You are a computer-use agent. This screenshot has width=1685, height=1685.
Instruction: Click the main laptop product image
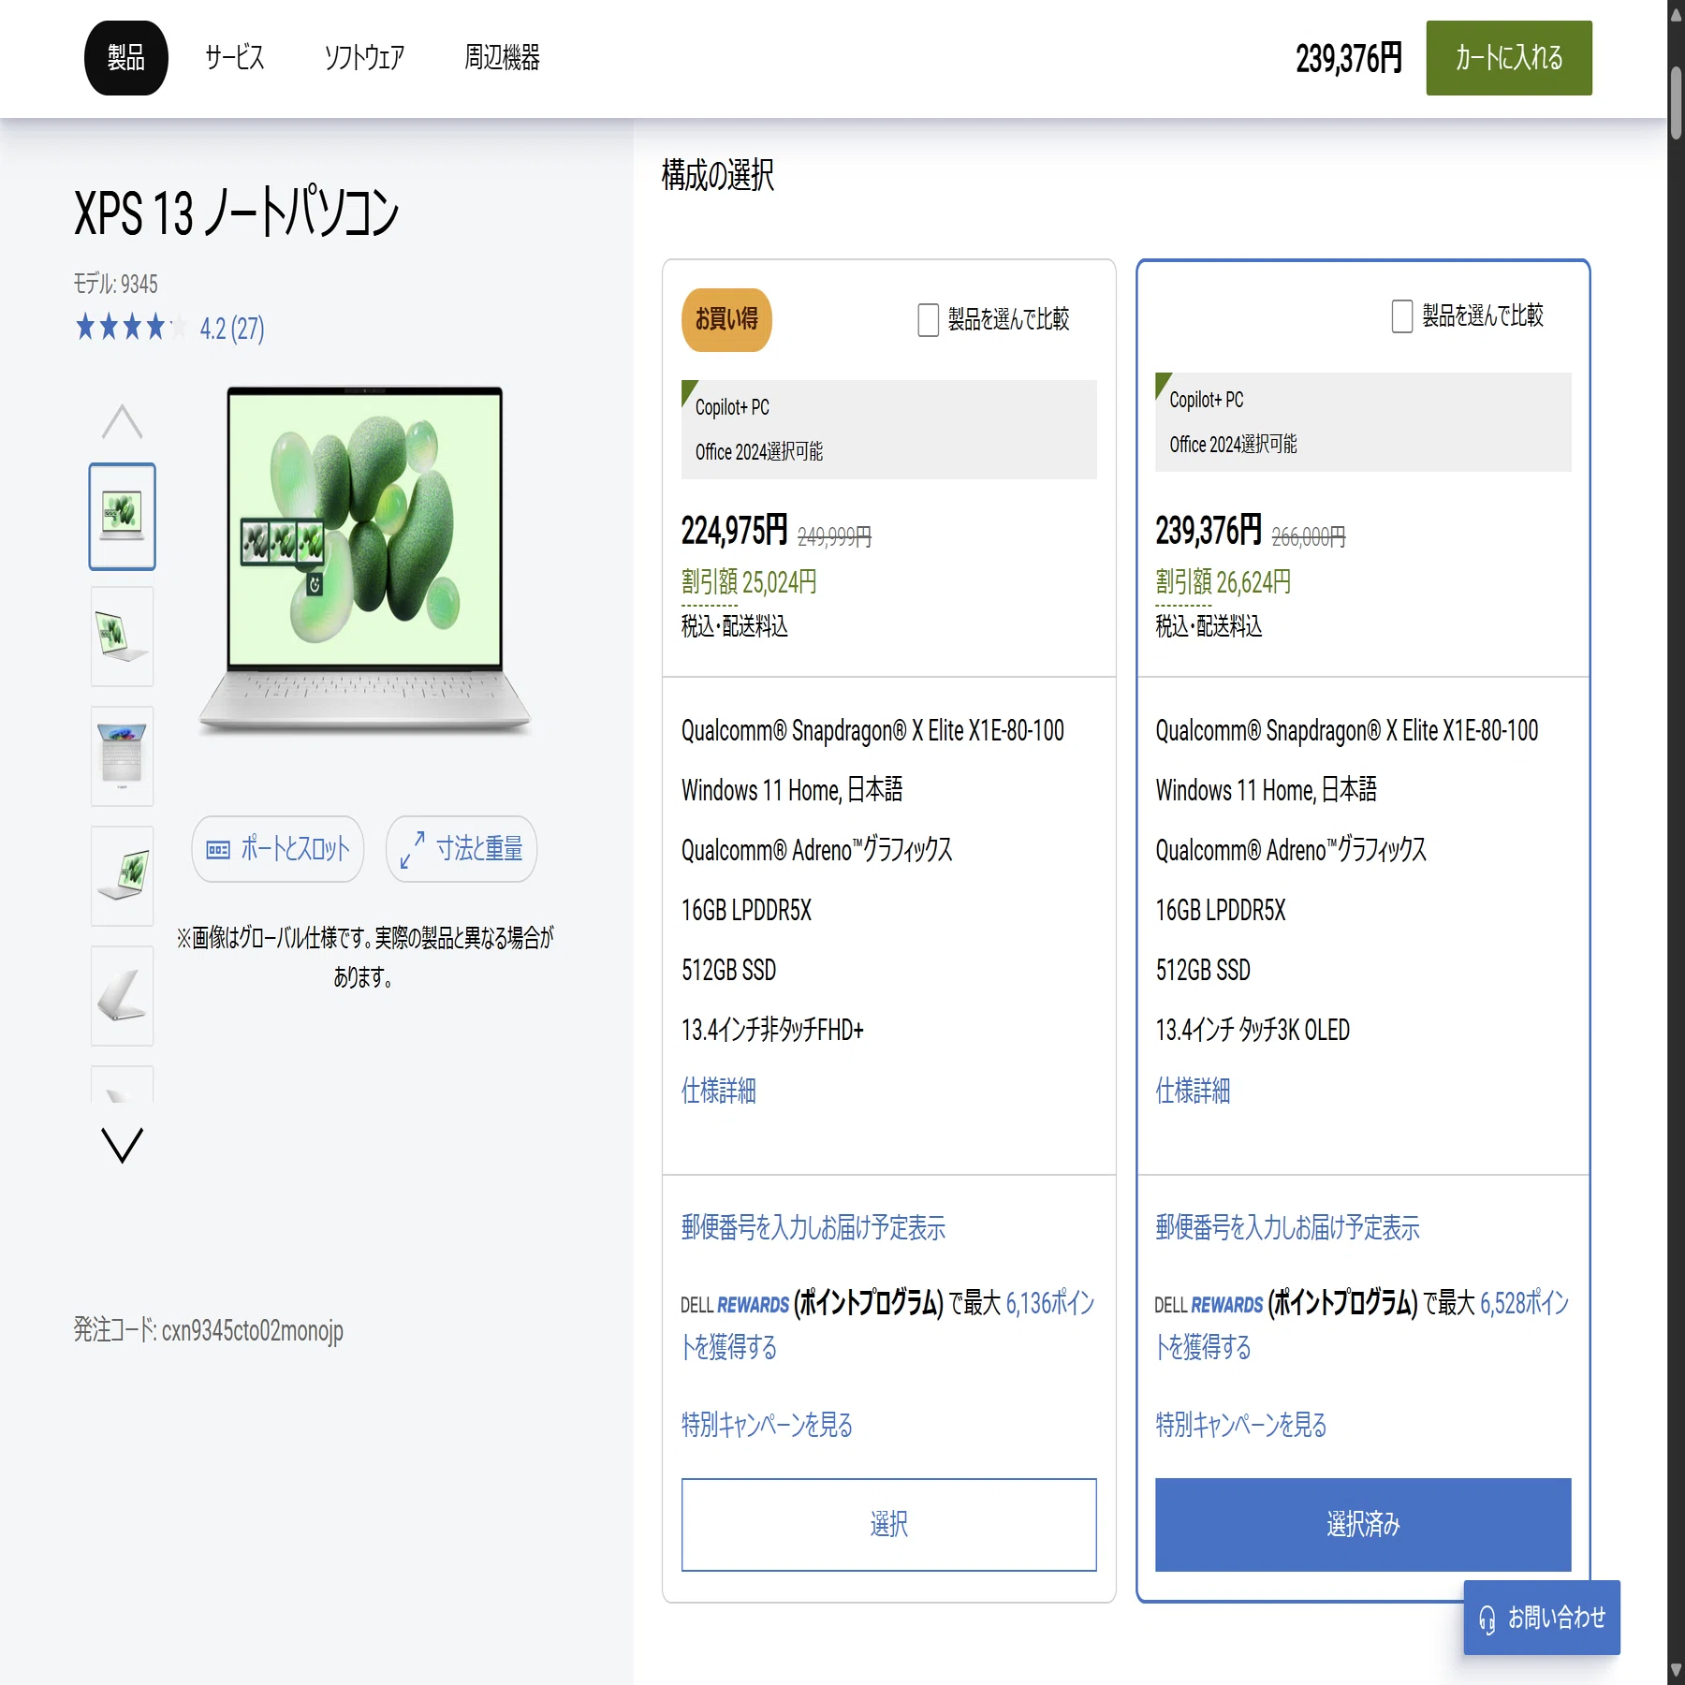tap(365, 560)
